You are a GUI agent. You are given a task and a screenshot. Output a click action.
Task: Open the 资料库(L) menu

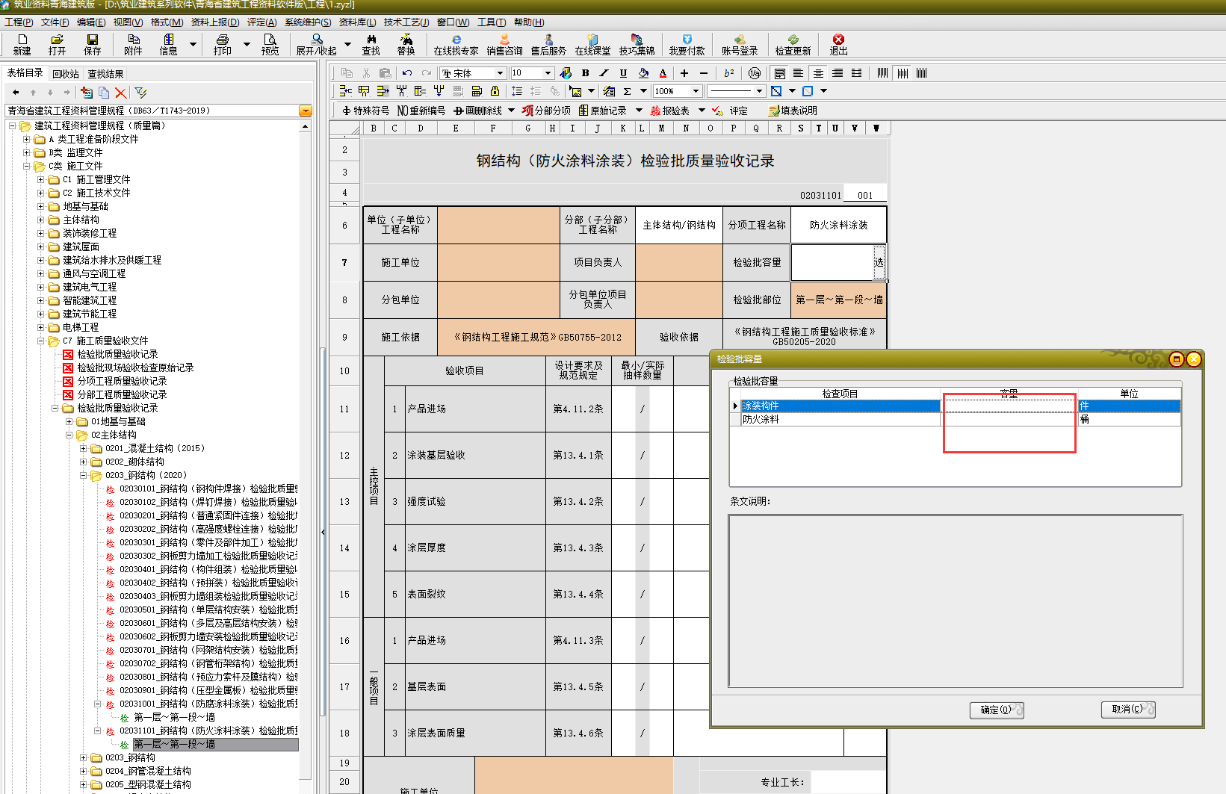tap(357, 22)
